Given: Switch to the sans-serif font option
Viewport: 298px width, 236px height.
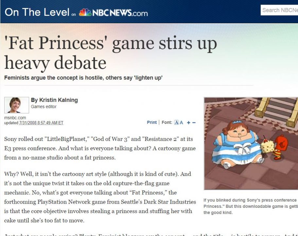Looking at the screenshot, I should coord(182,123).
